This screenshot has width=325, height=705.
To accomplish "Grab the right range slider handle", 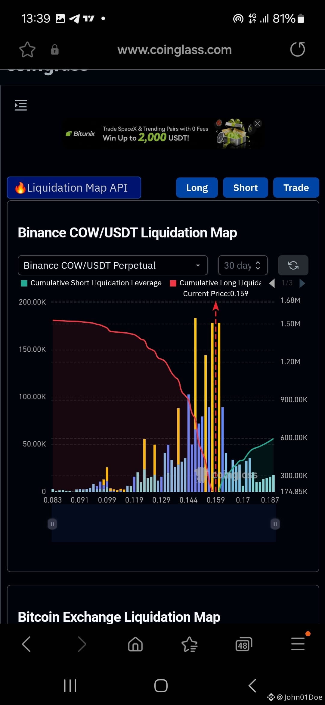I will pos(275,524).
